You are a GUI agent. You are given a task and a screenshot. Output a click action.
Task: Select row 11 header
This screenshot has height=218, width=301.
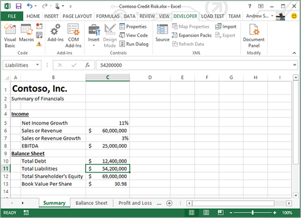pos(6,169)
